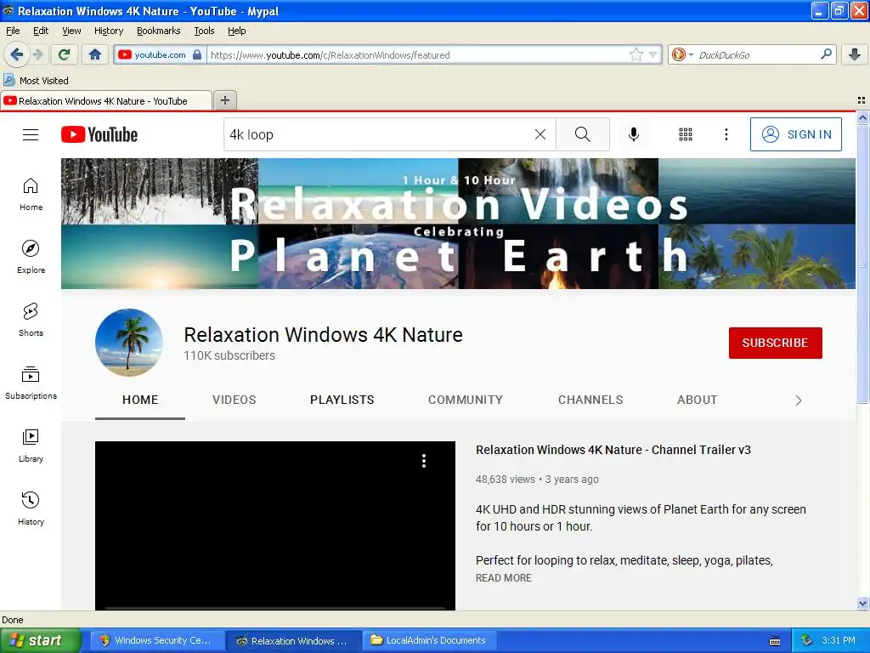
Task: Open the Help menu
Action: (x=236, y=31)
